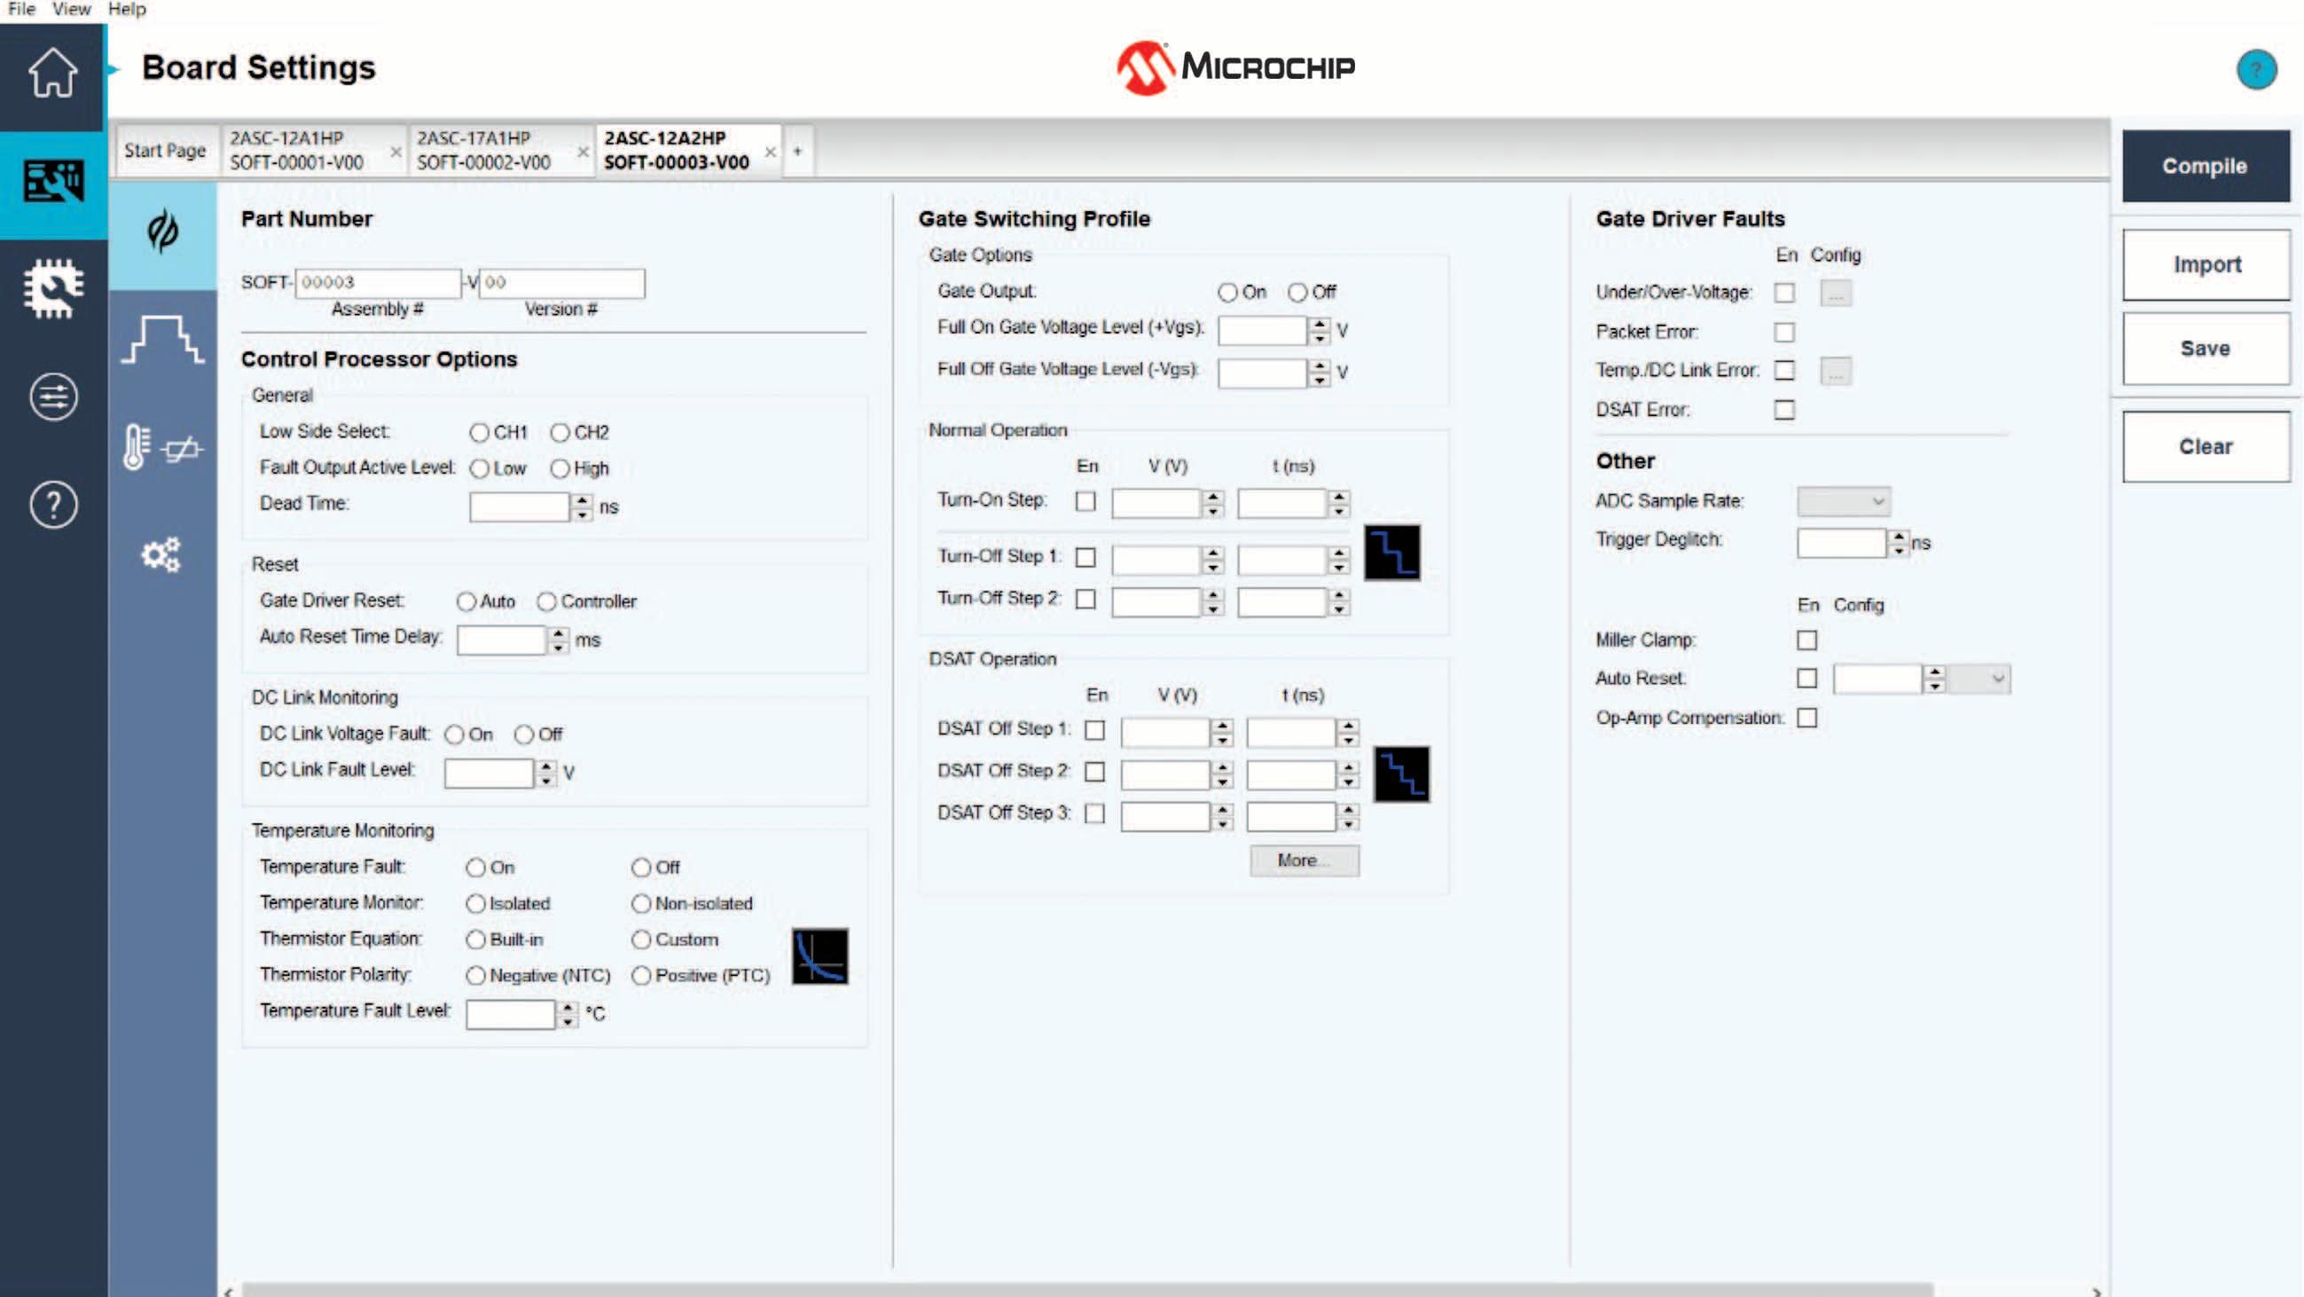Screen dimensions: 2304x1297
Task: Open the ADC Sample Rate dropdown
Action: [x=1843, y=502]
